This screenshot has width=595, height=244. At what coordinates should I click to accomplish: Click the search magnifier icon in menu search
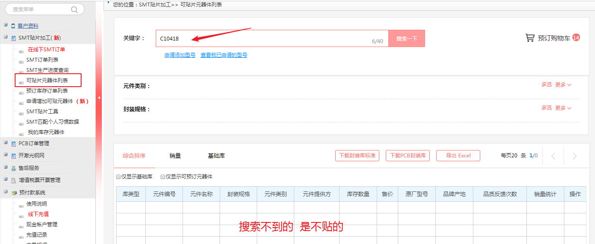pos(75,9)
